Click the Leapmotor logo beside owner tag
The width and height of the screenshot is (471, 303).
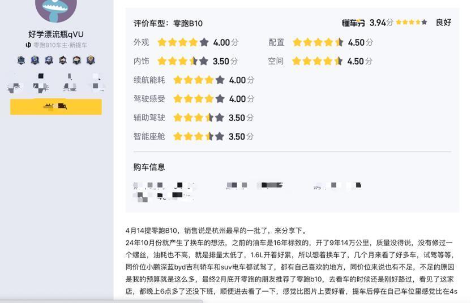[x=28, y=45]
